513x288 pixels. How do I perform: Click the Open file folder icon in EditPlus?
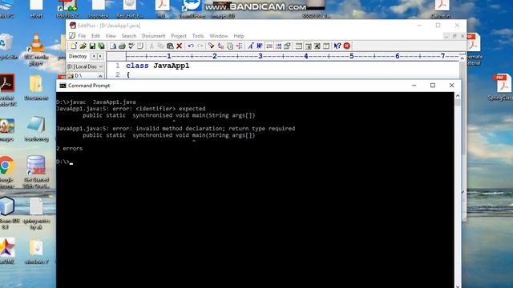83,46
